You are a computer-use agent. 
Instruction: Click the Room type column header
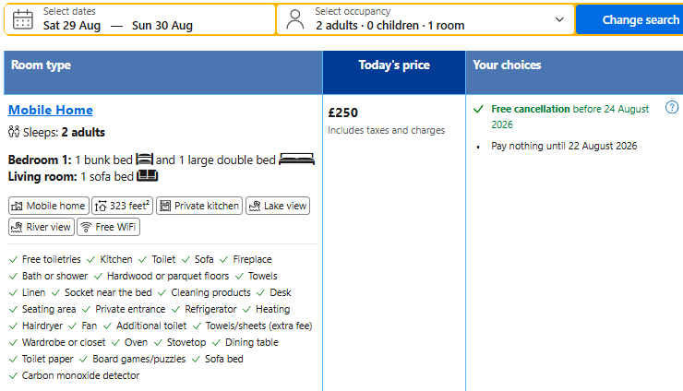click(x=163, y=72)
